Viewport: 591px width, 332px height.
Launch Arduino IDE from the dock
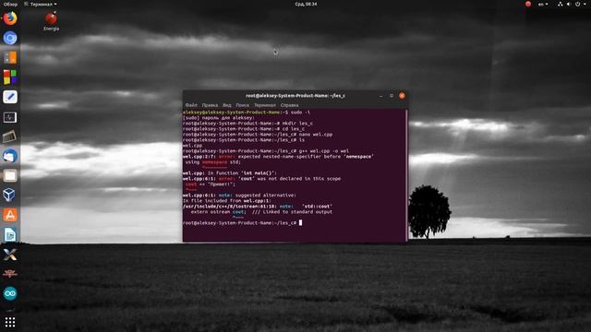click(x=10, y=293)
